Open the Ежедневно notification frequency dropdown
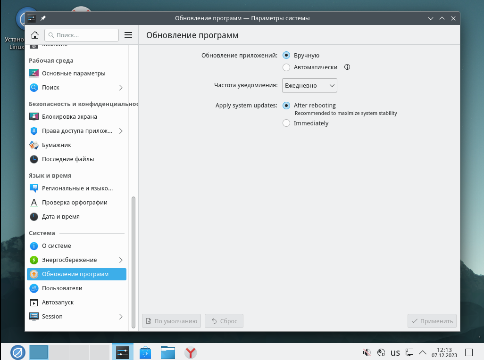 pyautogui.click(x=309, y=85)
